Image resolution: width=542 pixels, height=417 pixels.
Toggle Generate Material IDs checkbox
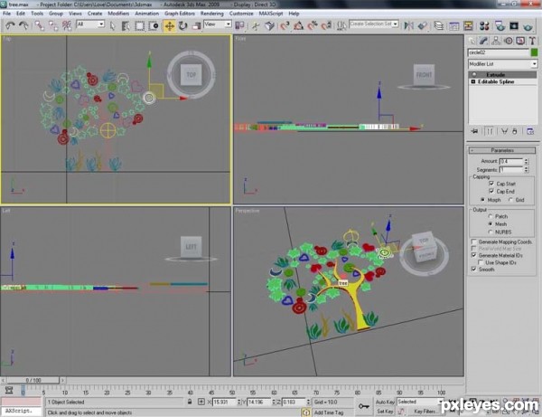[x=474, y=255]
